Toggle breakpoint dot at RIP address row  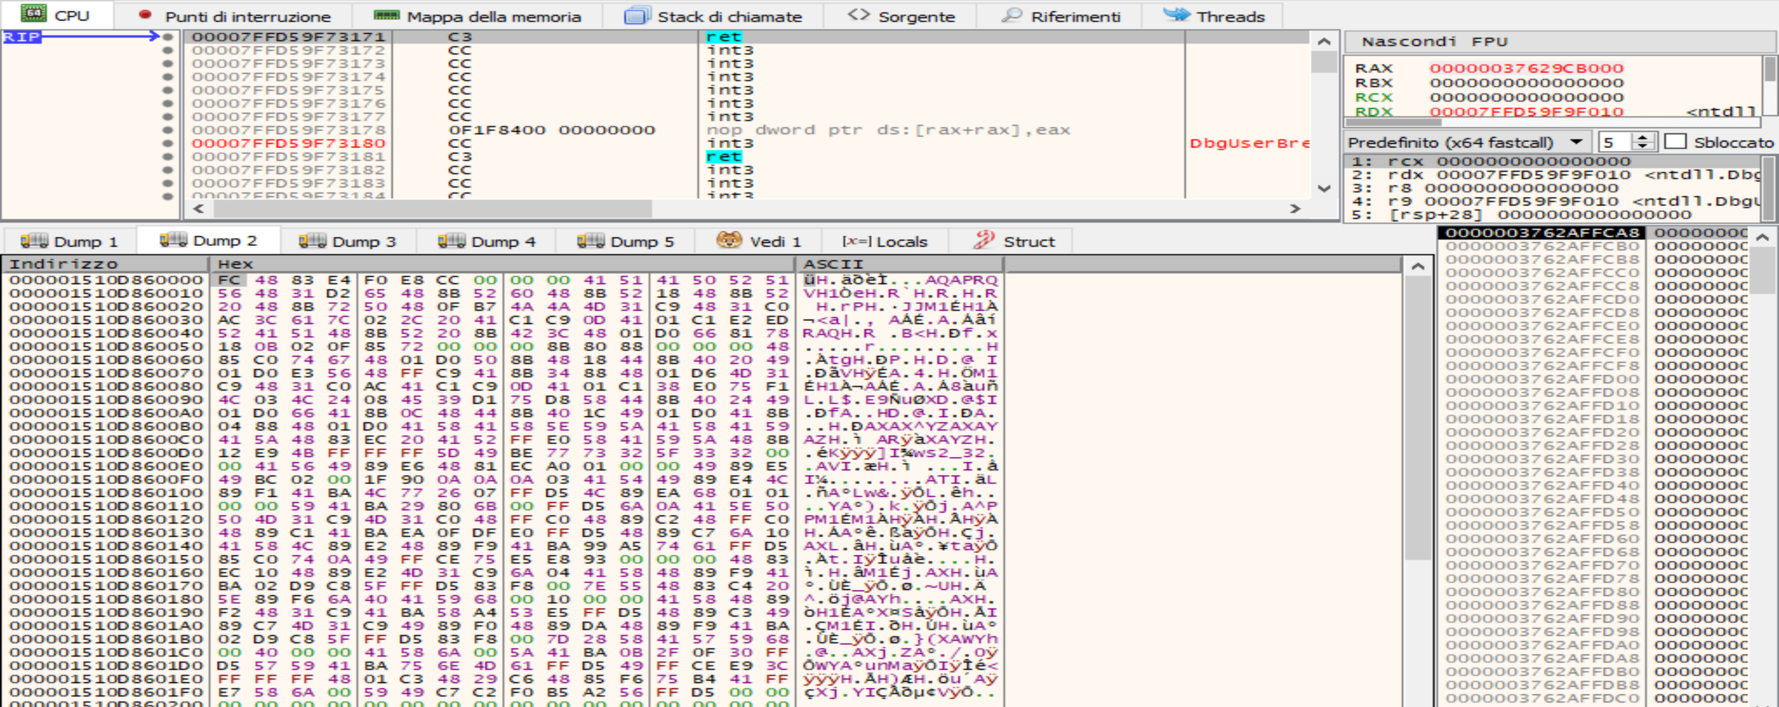point(167,37)
